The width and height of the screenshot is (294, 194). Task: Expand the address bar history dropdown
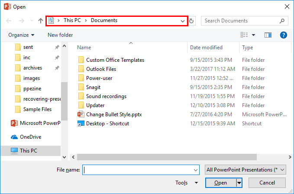pos(183,21)
